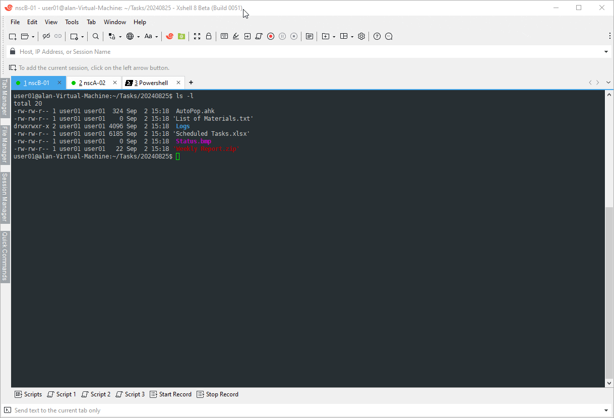Image resolution: width=614 pixels, height=418 pixels.
Task: Click the help question mark icon
Action: click(377, 36)
